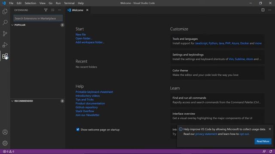Install JavaScript support link
The image size is (275, 154).
tap(201, 43)
